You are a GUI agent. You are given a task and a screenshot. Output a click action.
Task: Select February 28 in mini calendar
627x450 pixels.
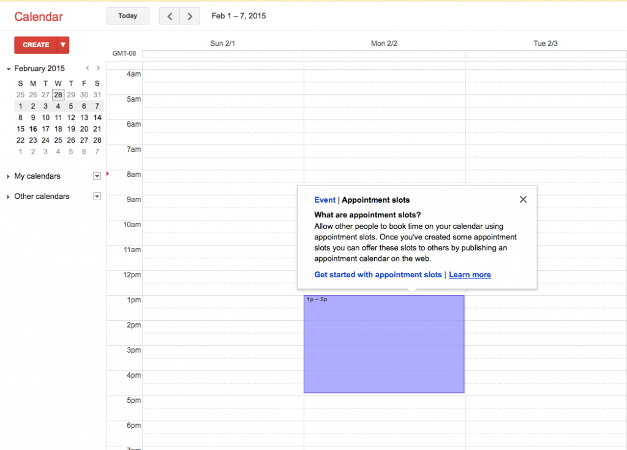(97, 140)
